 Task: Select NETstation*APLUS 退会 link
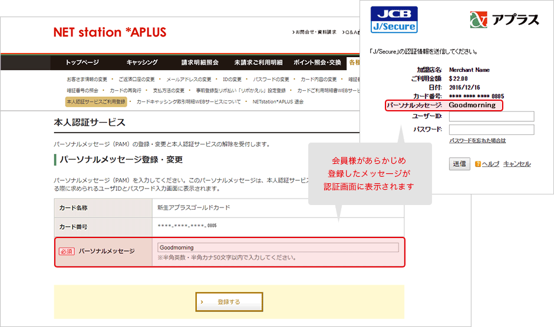coord(278,102)
